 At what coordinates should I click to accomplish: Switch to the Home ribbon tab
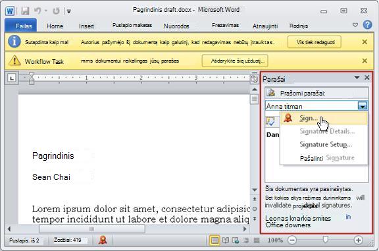tap(55, 26)
